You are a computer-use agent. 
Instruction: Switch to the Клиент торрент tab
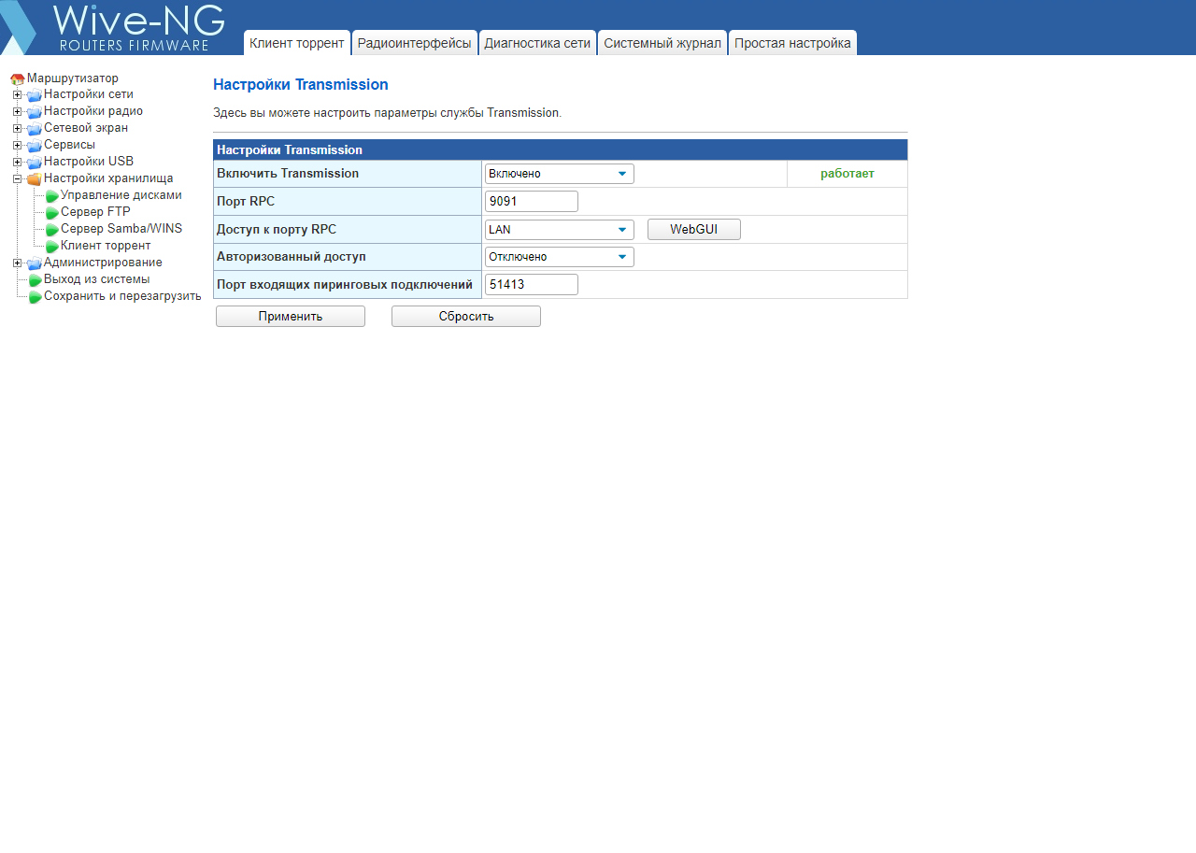[297, 43]
